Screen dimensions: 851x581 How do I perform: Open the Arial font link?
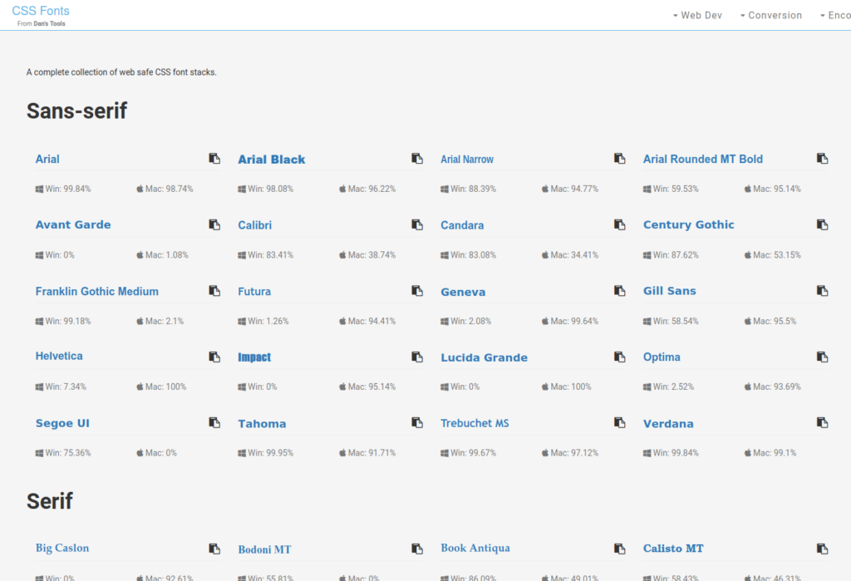[x=47, y=159]
